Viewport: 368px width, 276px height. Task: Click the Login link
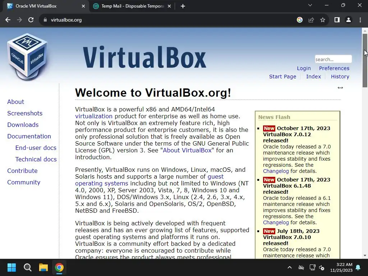coord(304,68)
